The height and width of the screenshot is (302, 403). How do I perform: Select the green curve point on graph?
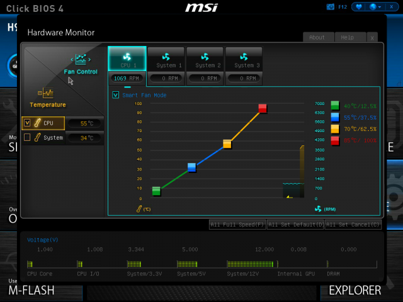(x=156, y=191)
